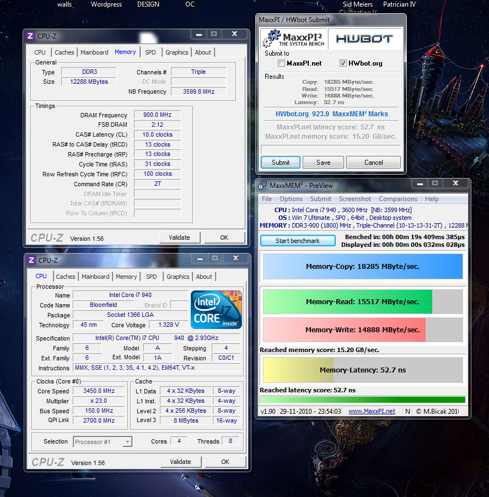Click the CPU-Z icon in the lower window title bar
The width and height of the screenshot is (489, 497).
31,260
